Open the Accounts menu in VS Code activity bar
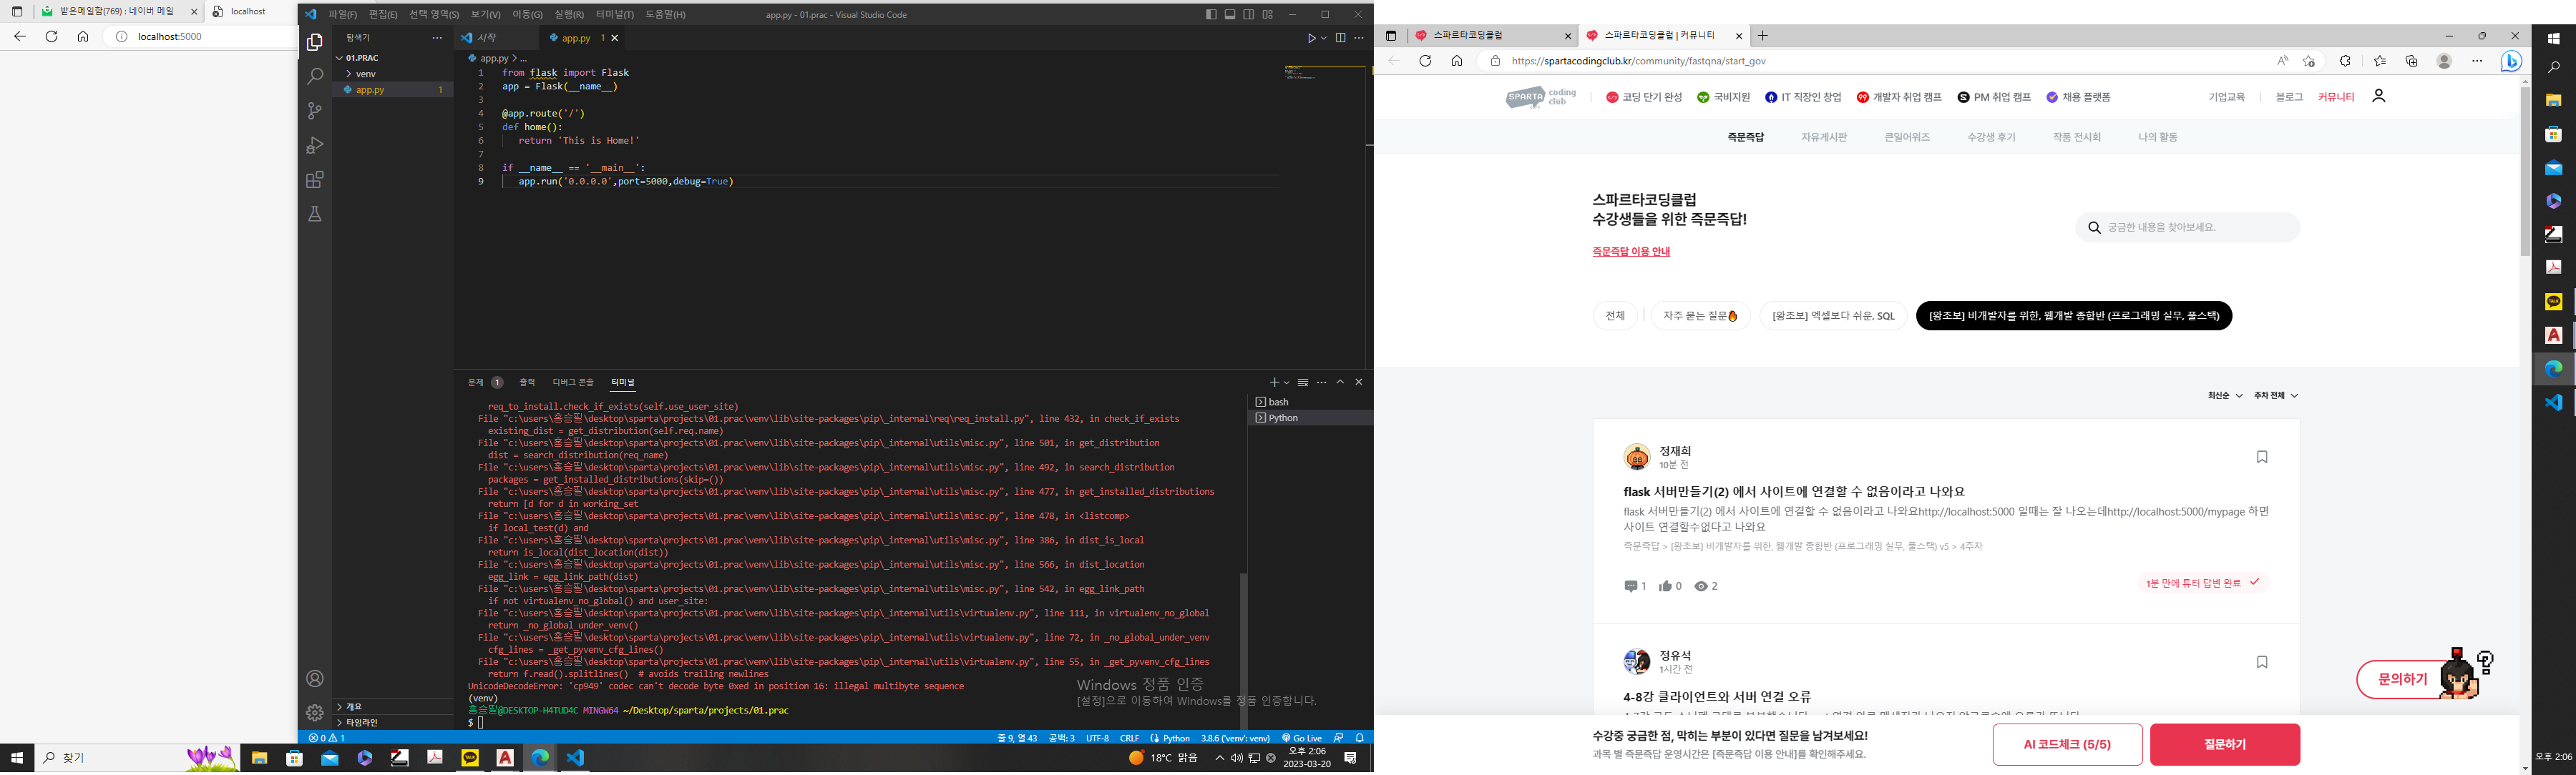2576x775 pixels. coord(315,679)
